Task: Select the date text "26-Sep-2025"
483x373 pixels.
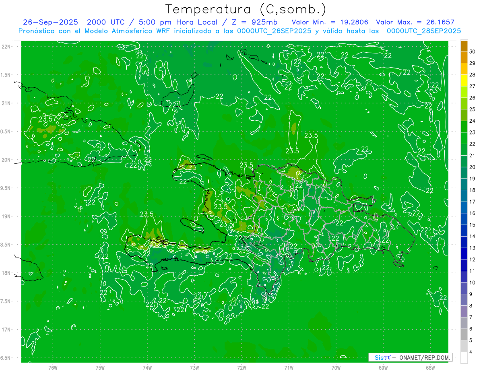Action: (50, 22)
